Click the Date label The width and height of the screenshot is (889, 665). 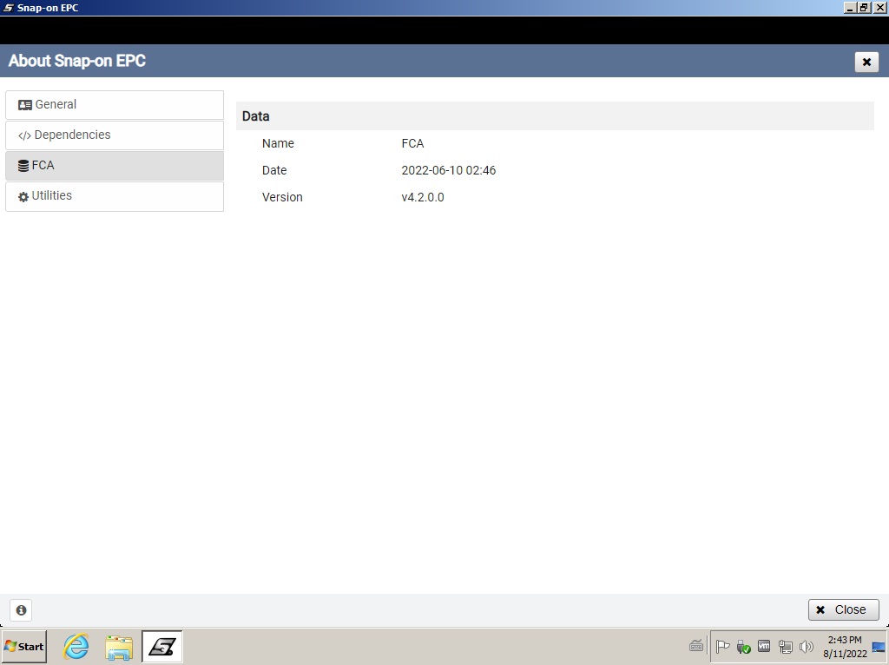pyautogui.click(x=274, y=171)
